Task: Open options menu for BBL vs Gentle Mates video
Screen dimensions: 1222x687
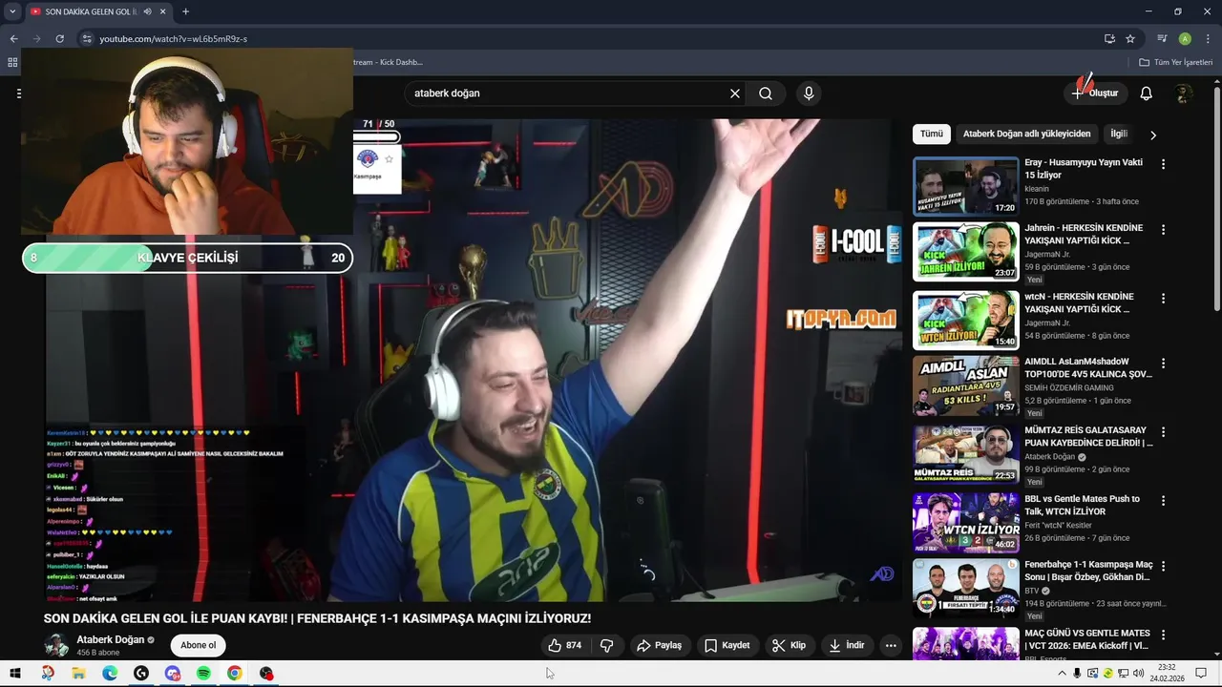Action: point(1163,501)
